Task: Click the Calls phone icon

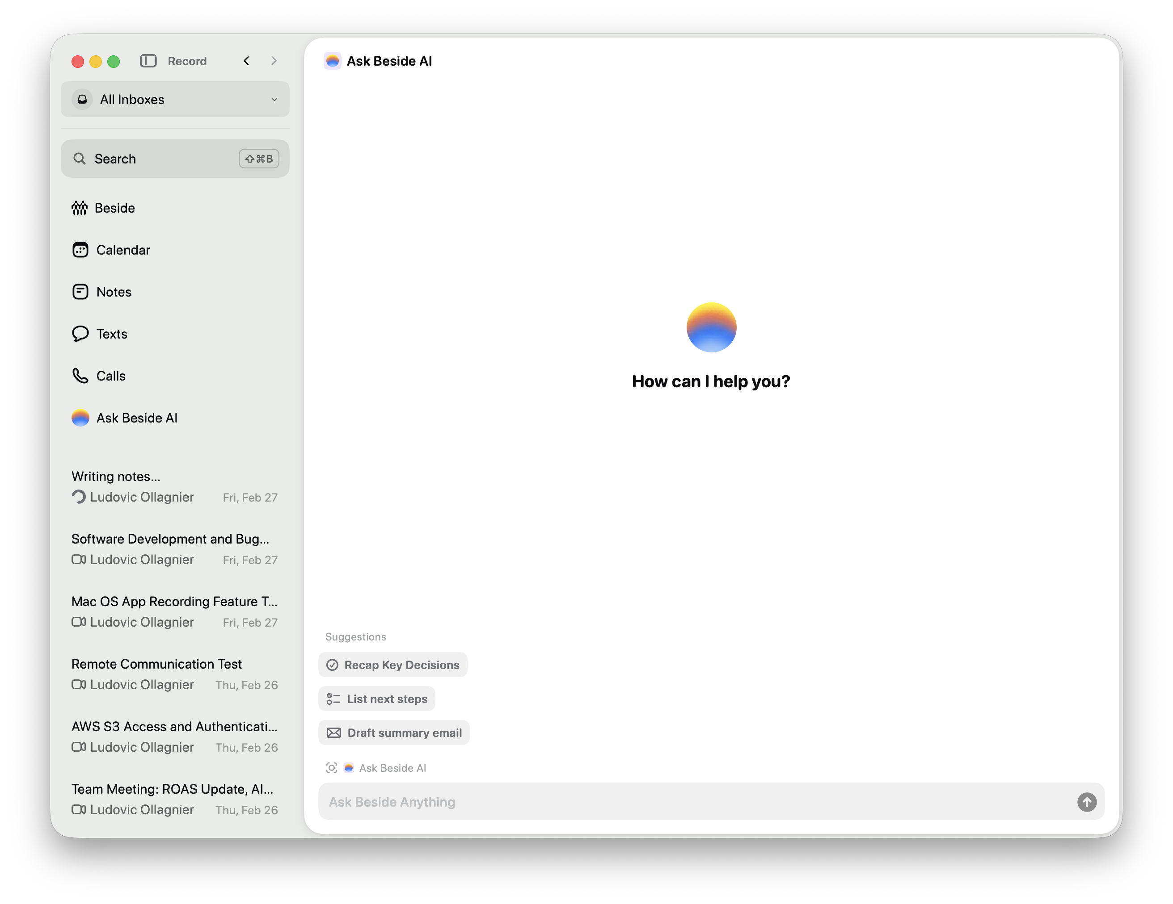Action: tap(80, 376)
